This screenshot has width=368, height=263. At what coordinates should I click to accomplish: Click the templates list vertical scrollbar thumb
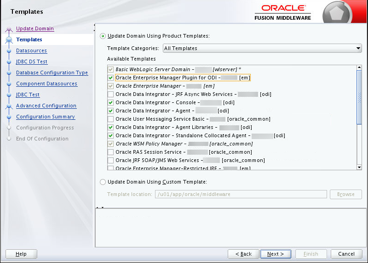[359, 97]
